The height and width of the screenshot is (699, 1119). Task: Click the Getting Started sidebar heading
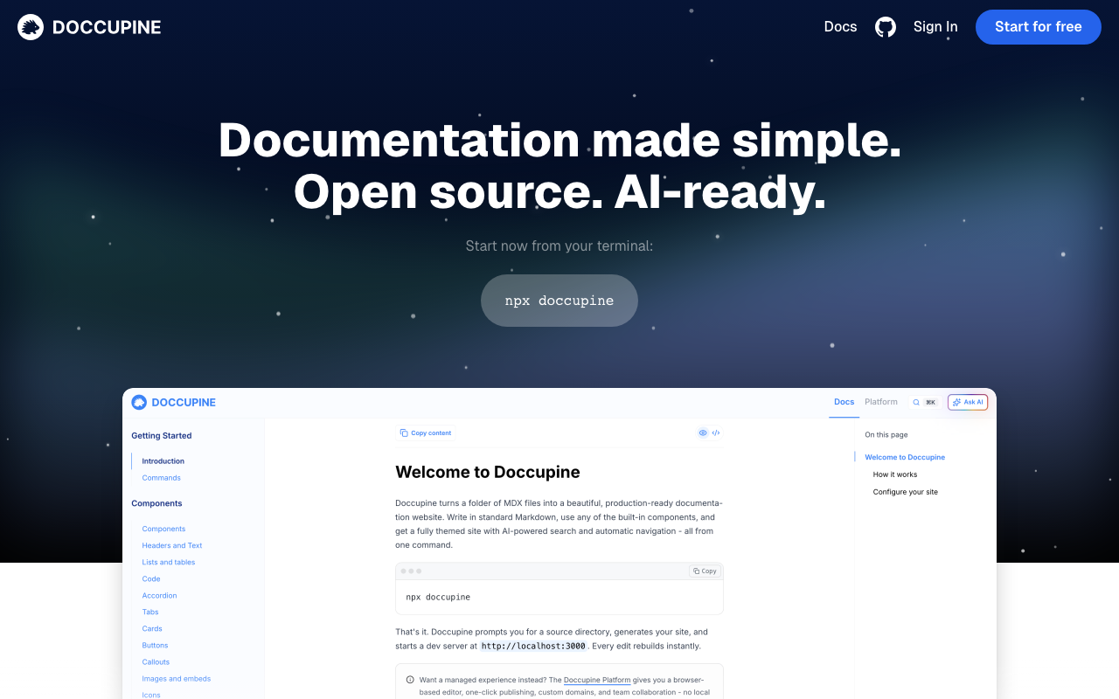162,435
